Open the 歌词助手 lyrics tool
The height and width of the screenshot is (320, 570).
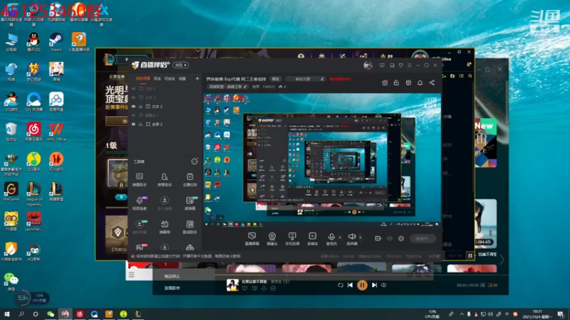pos(190,227)
